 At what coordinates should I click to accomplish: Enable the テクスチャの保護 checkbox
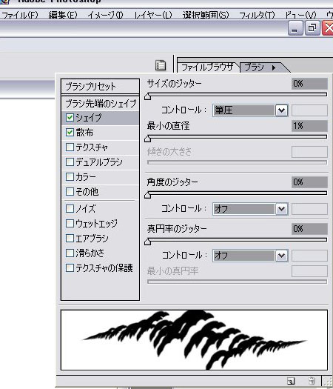[x=70, y=268]
